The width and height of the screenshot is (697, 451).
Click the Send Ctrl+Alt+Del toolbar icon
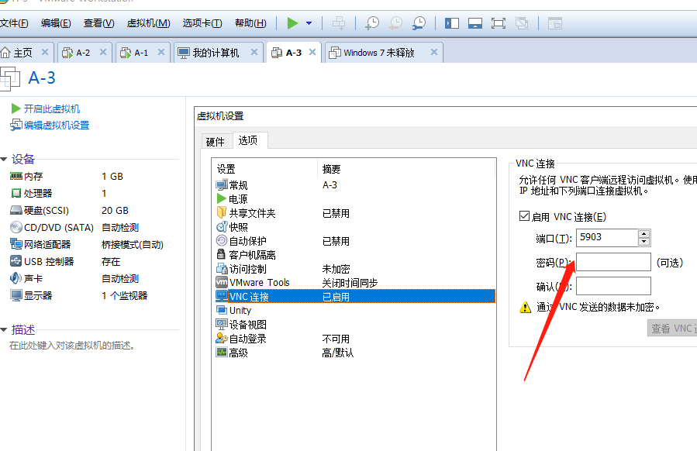[x=339, y=23]
